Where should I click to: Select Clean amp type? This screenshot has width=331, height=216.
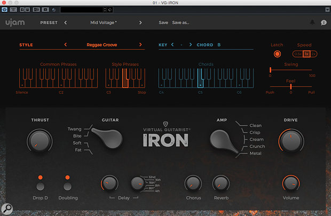pos(255,125)
